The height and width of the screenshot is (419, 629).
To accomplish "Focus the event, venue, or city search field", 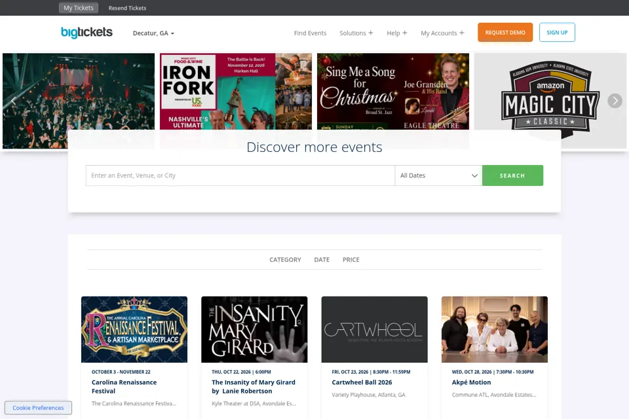I will point(240,175).
